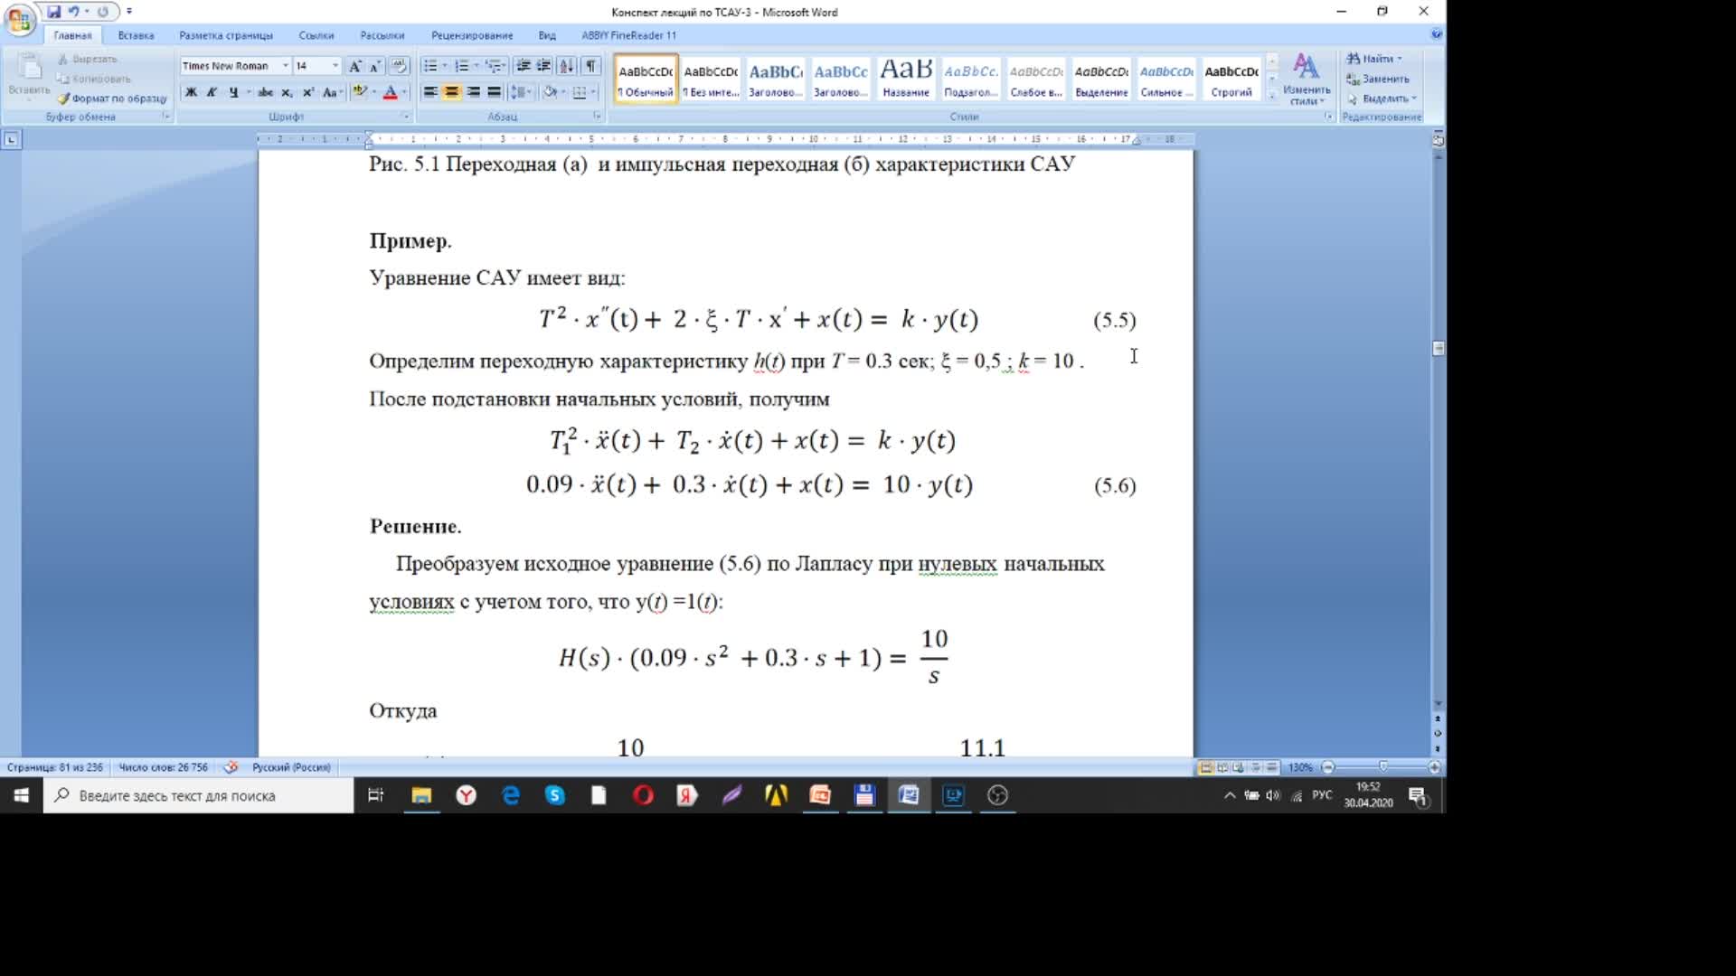Switch to Web Layout view in status bar
Viewport: 1736px width, 976px height.
(1239, 767)
